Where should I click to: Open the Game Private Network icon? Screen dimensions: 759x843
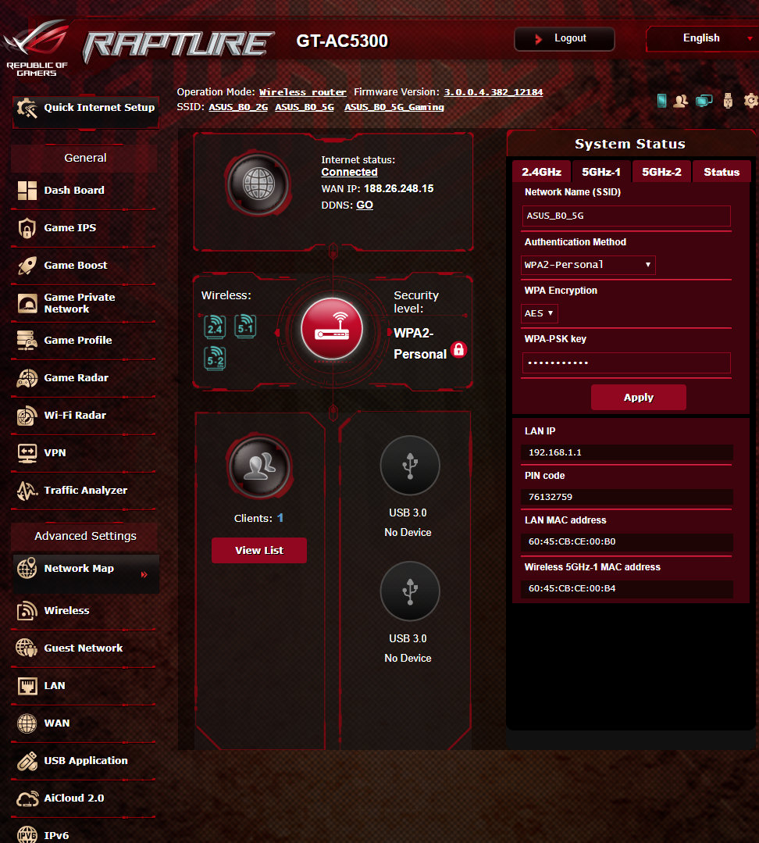[27, 303]
